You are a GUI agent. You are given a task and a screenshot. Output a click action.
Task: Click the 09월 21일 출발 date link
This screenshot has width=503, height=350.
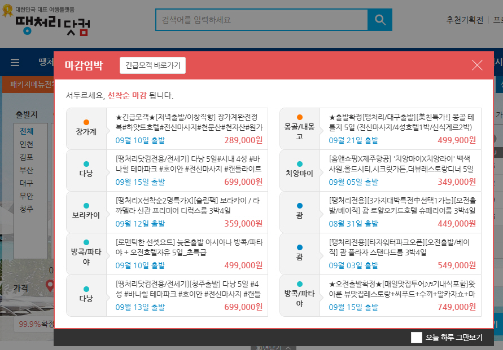click(x=353, y=141)
